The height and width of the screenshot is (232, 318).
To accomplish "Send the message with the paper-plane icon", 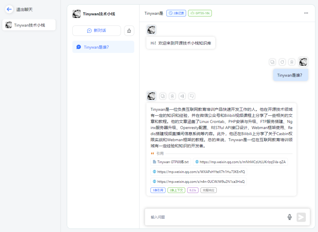I will pyautogui.click(x=301, y=217).
